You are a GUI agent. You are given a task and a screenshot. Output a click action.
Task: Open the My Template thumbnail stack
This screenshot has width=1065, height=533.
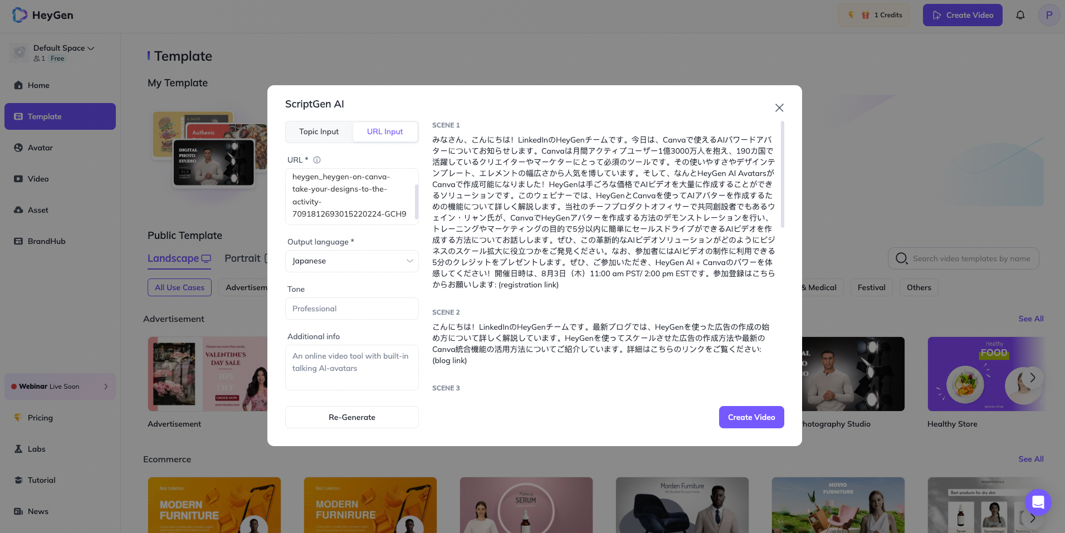click(x=209, y=149)
